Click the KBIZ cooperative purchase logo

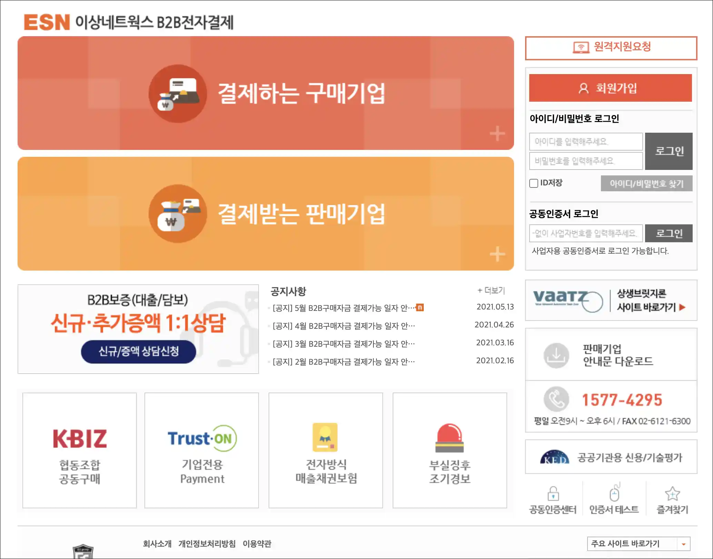[80, 439]
